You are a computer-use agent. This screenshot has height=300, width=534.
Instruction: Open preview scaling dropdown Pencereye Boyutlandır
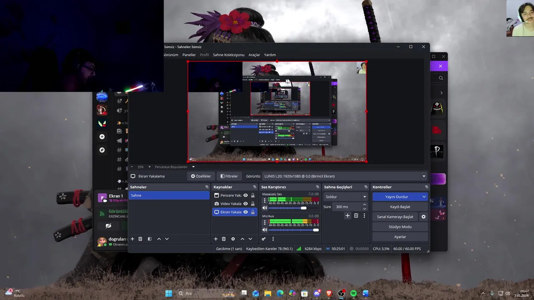[175, 167]
